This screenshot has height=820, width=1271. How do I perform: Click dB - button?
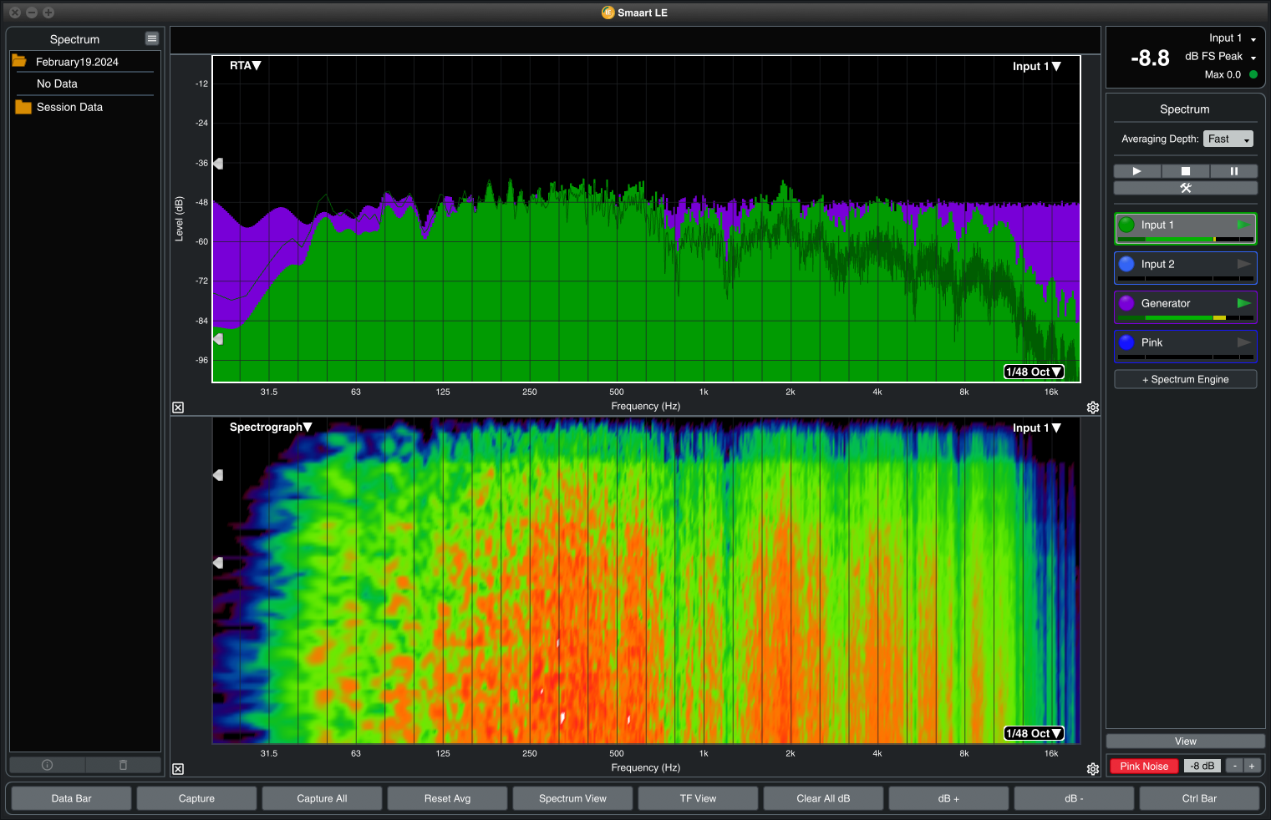[1074, 798]
